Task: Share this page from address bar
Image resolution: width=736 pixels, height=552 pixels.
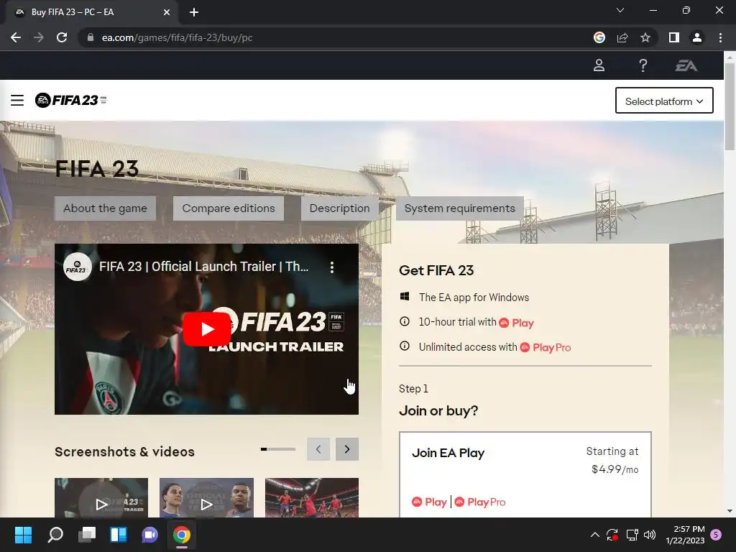Action: [x=622, y=37]
